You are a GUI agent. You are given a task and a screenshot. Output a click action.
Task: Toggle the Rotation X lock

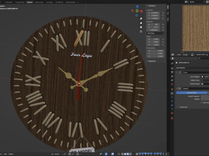[163, 25]
